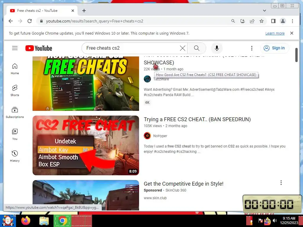Open the NoHyper channel name

pyautogui.click(x=160, y=136)
